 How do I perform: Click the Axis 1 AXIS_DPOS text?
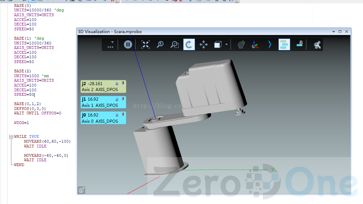pyautogui.click(x=100, y=105)
